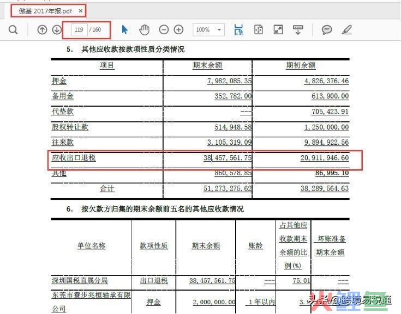
Task: Click the page number field showing 119
Action: click(79, 29)
